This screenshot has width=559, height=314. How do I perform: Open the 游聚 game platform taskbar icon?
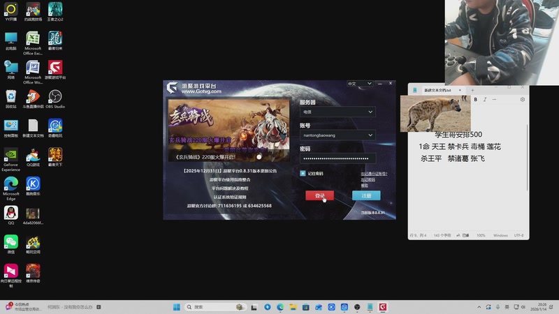pyautogui.click(x=383, y=307)
